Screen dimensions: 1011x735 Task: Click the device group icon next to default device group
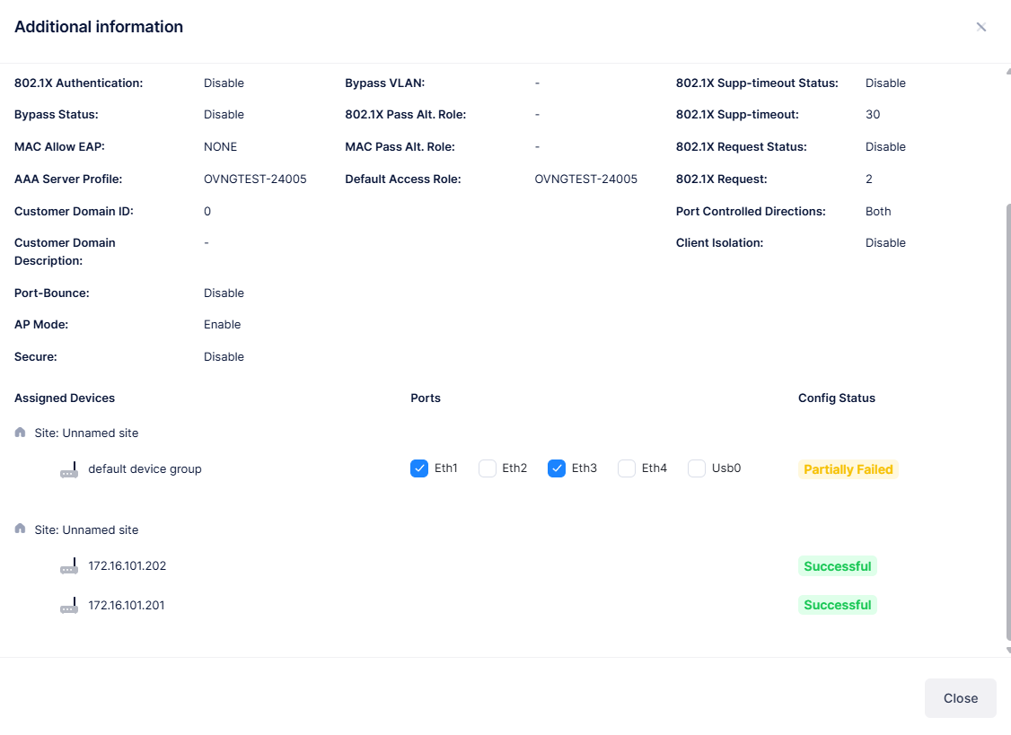(69, 468)
